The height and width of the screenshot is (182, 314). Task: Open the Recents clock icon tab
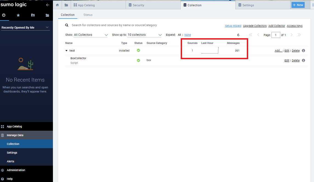pos(4,15)
